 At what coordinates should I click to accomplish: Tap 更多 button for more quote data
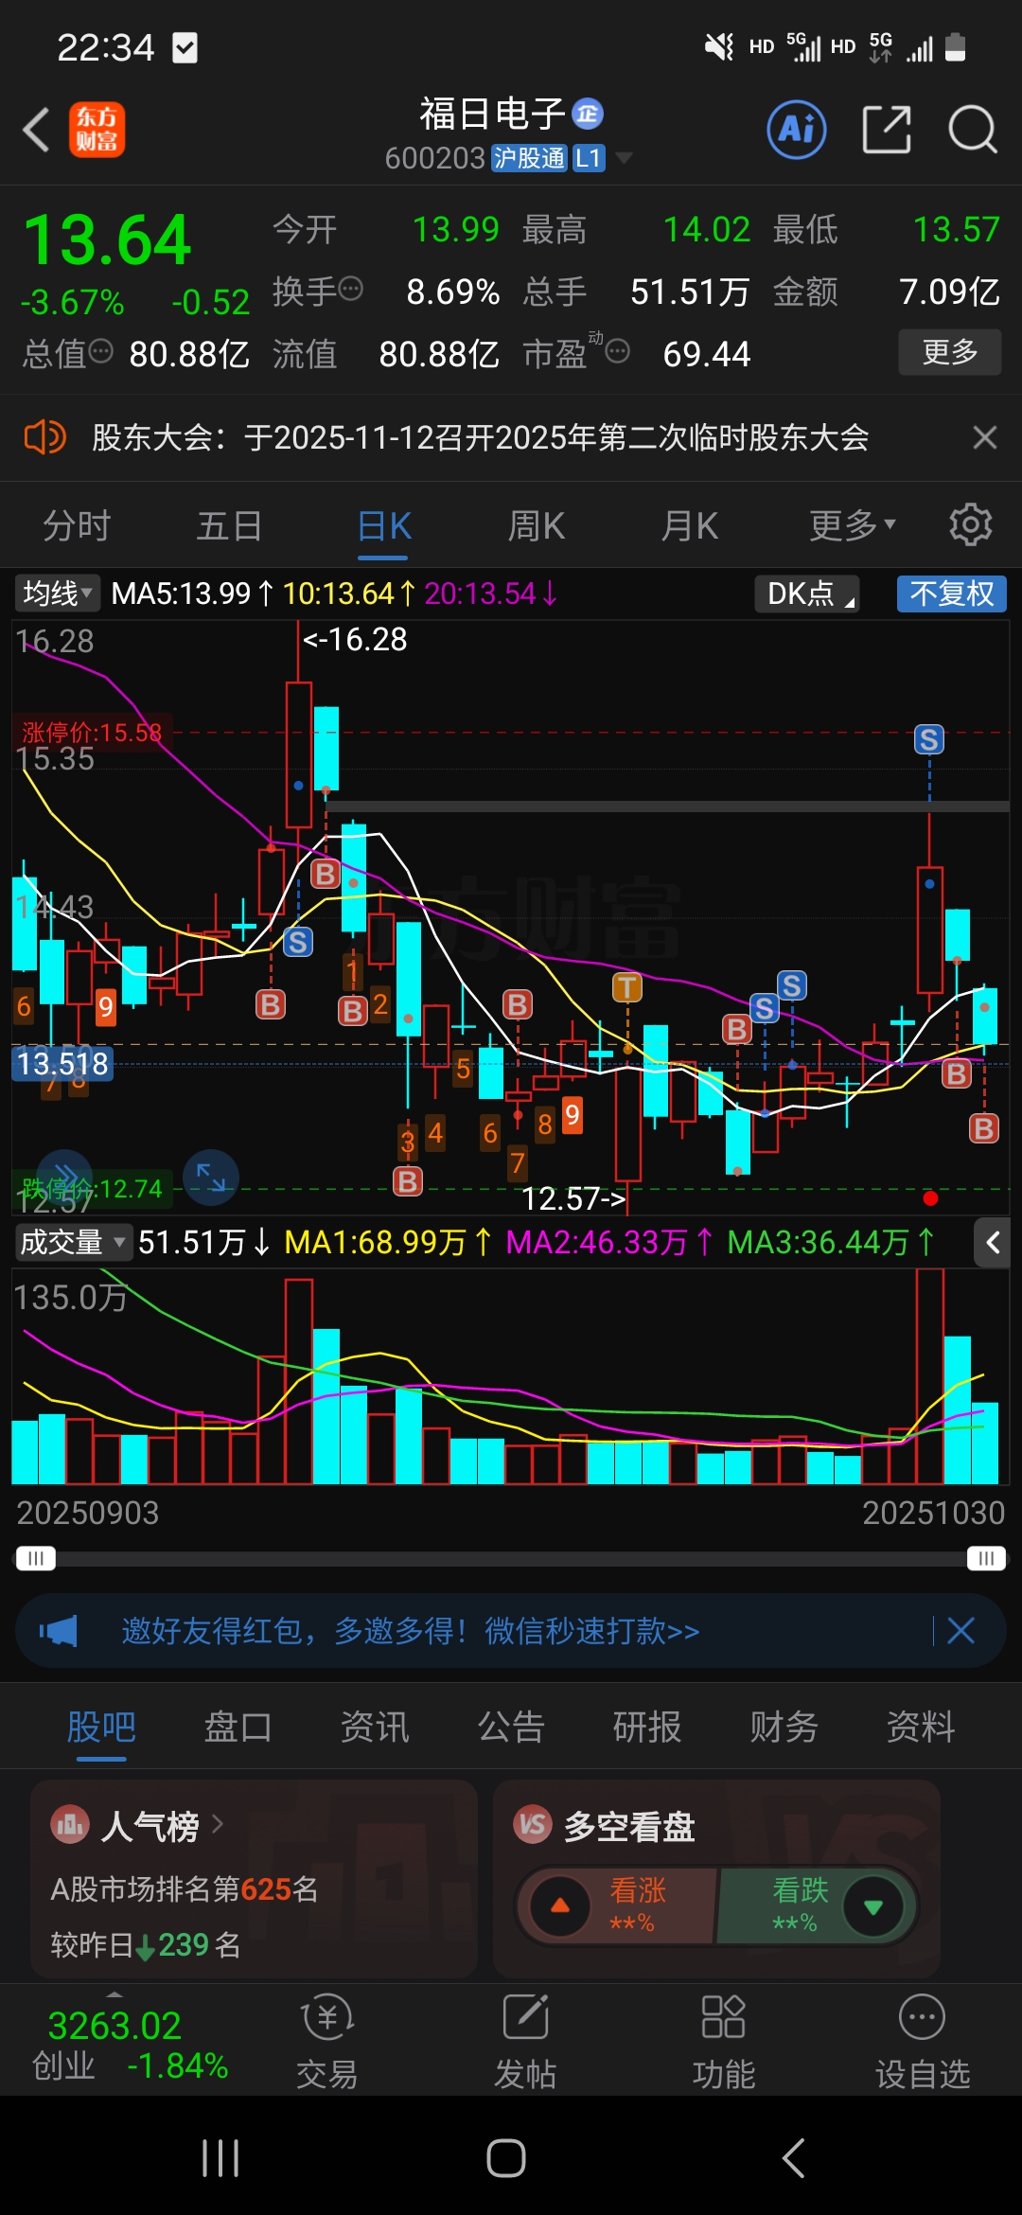point(949,352)
